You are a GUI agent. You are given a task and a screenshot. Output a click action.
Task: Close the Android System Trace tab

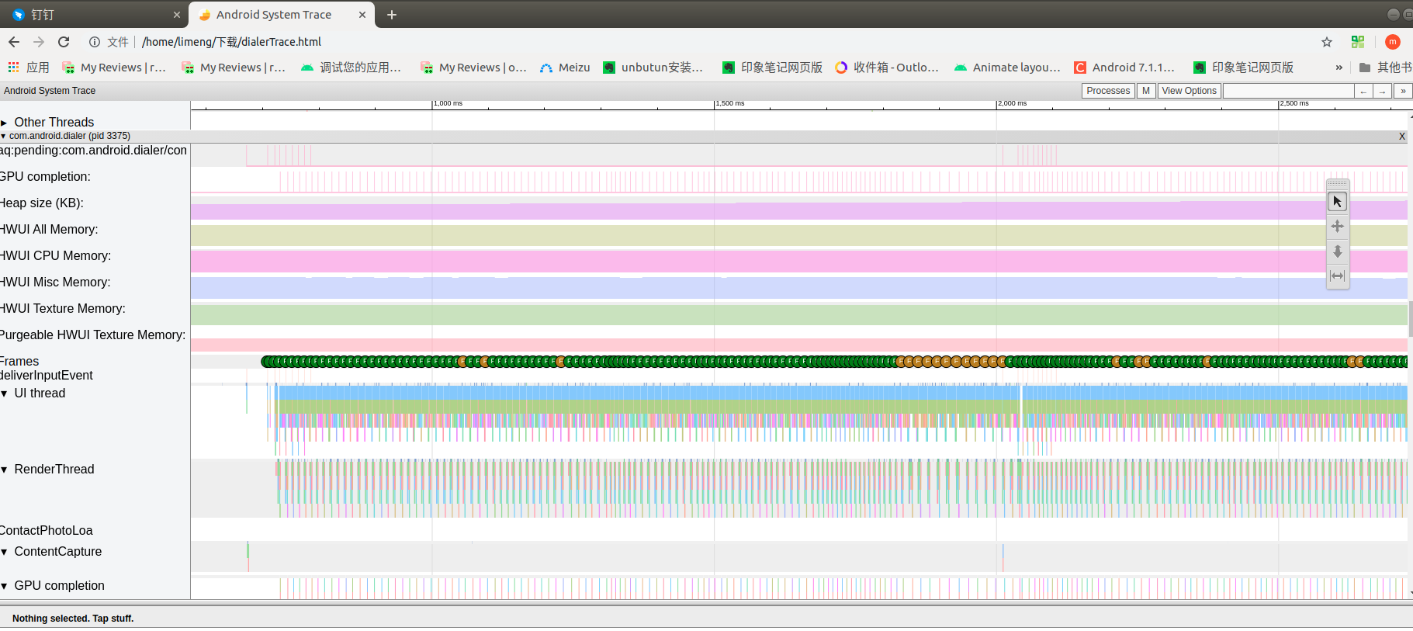(x=362, y=15)
